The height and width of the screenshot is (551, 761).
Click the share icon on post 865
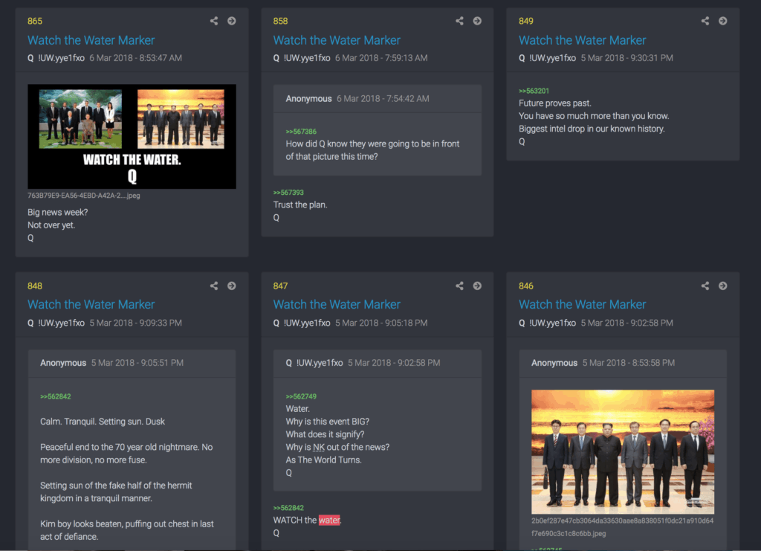point(214,21)
